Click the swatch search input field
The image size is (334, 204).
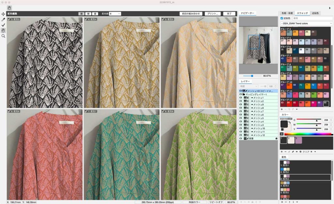click(312, 18)
